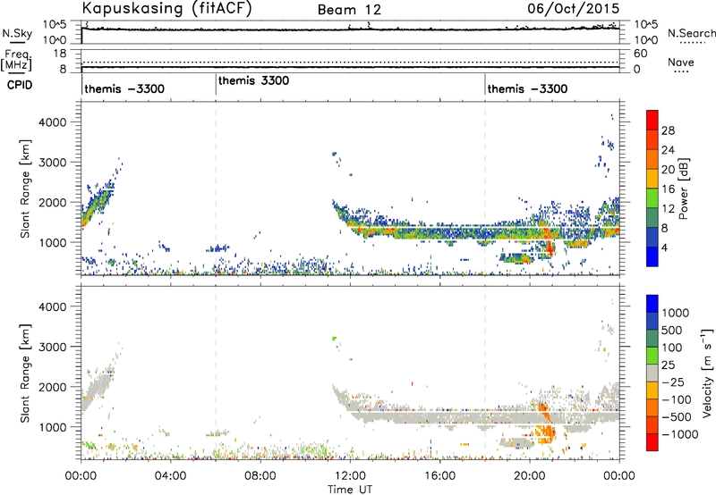Pick the red top segment of the power colorbar

pos(652,121)
